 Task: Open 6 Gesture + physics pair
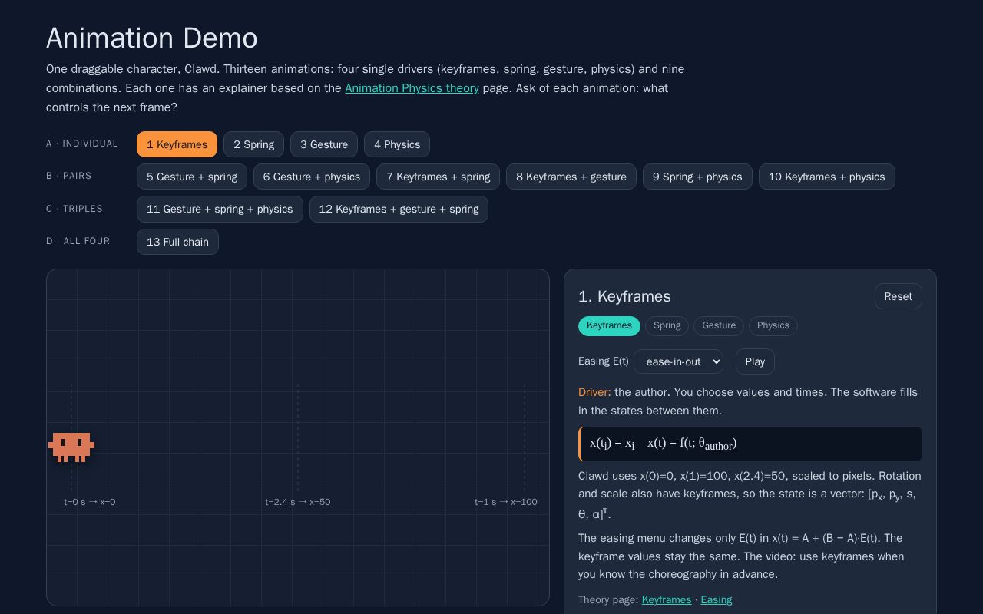(312, 177)
